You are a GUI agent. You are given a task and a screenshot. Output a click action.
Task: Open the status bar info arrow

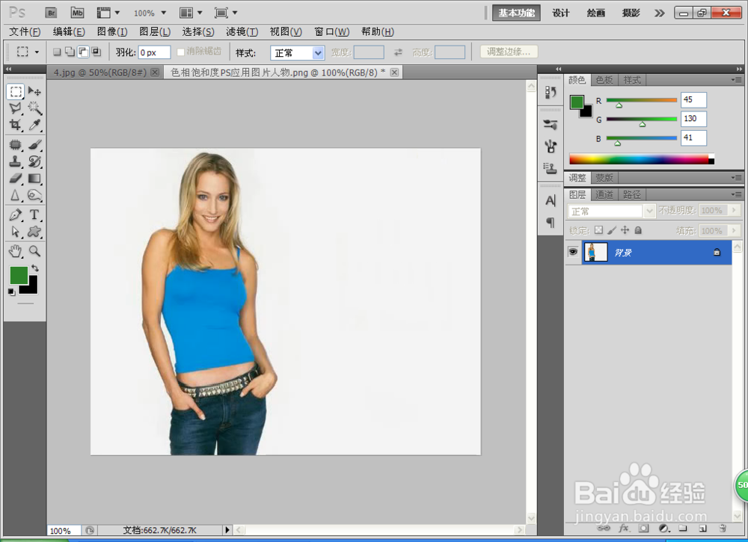pyautogui.click(x=227, y=529)
